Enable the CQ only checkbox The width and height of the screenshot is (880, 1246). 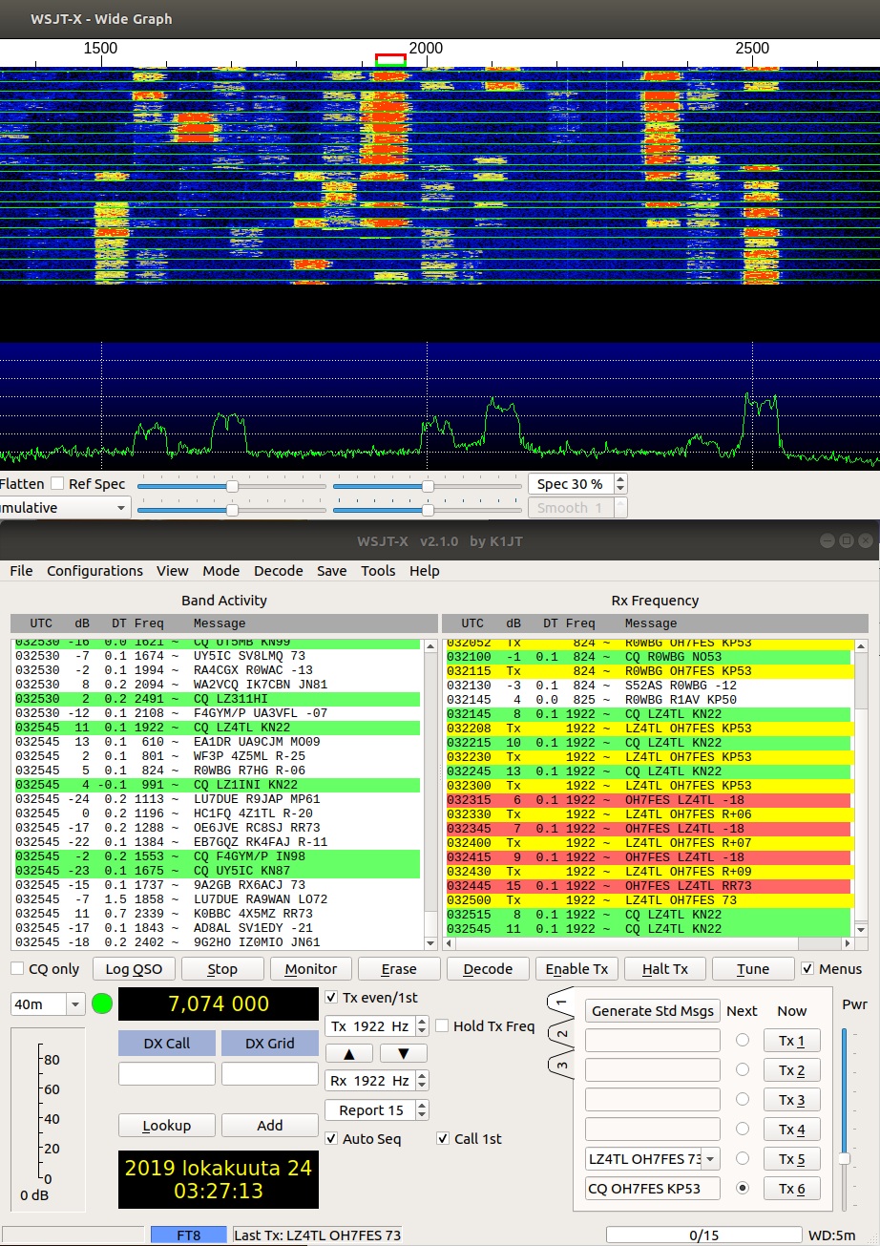pos(17,969)
